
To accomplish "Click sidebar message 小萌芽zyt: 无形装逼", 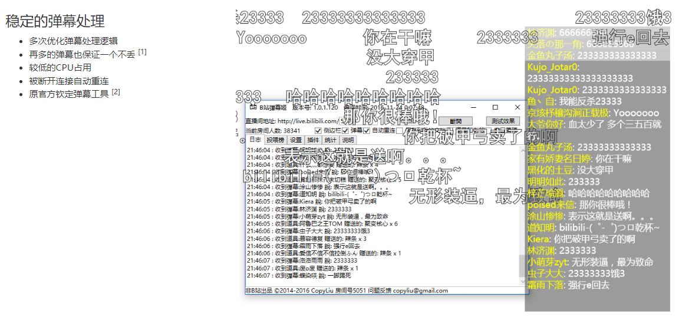I will coord(590,262).
